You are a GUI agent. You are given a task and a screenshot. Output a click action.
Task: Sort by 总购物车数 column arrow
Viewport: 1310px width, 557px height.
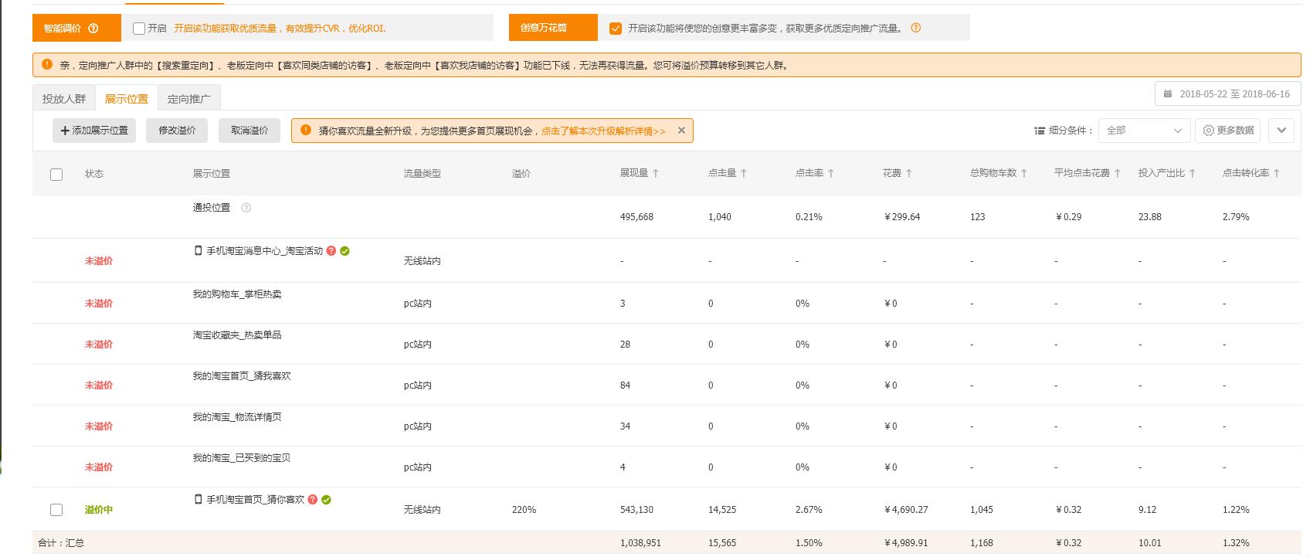(x=1024, y=174)
